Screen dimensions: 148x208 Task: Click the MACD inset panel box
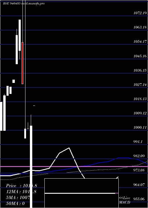pyautogui.click(x=81, y=193)
